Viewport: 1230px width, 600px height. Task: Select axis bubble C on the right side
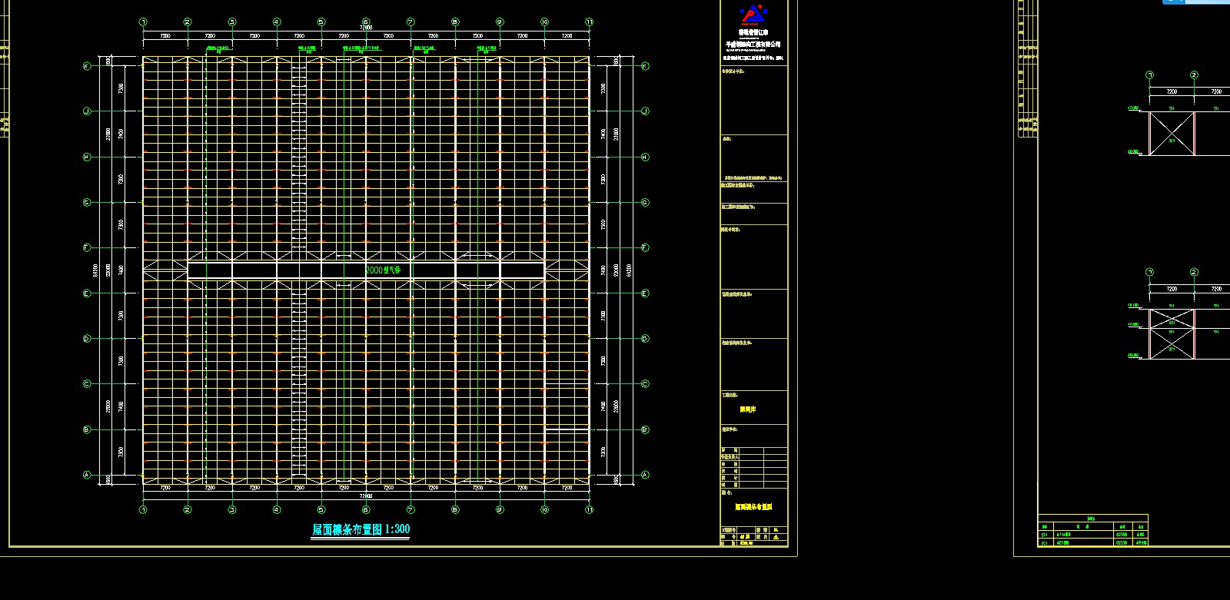(645, 384)
